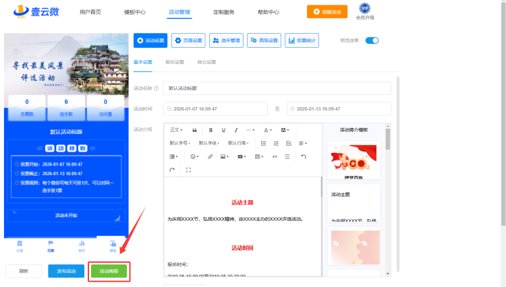Insert a blockquote with quote icon
The width and height of the screenshot is (506, 287).
click(194, 129)
